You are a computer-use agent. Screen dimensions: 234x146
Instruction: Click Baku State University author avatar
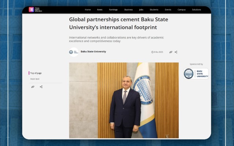(73, 52)
